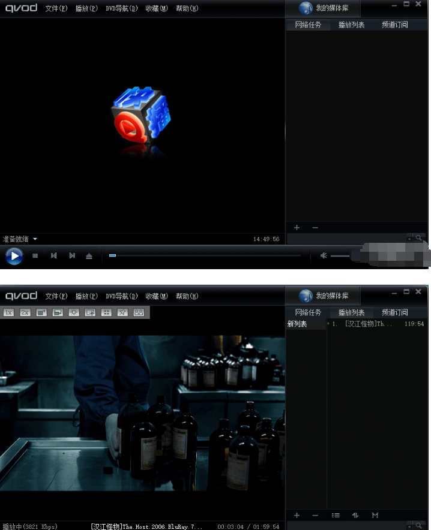Switch to 频道订阅 tab in top window

(x=395, y=25)
